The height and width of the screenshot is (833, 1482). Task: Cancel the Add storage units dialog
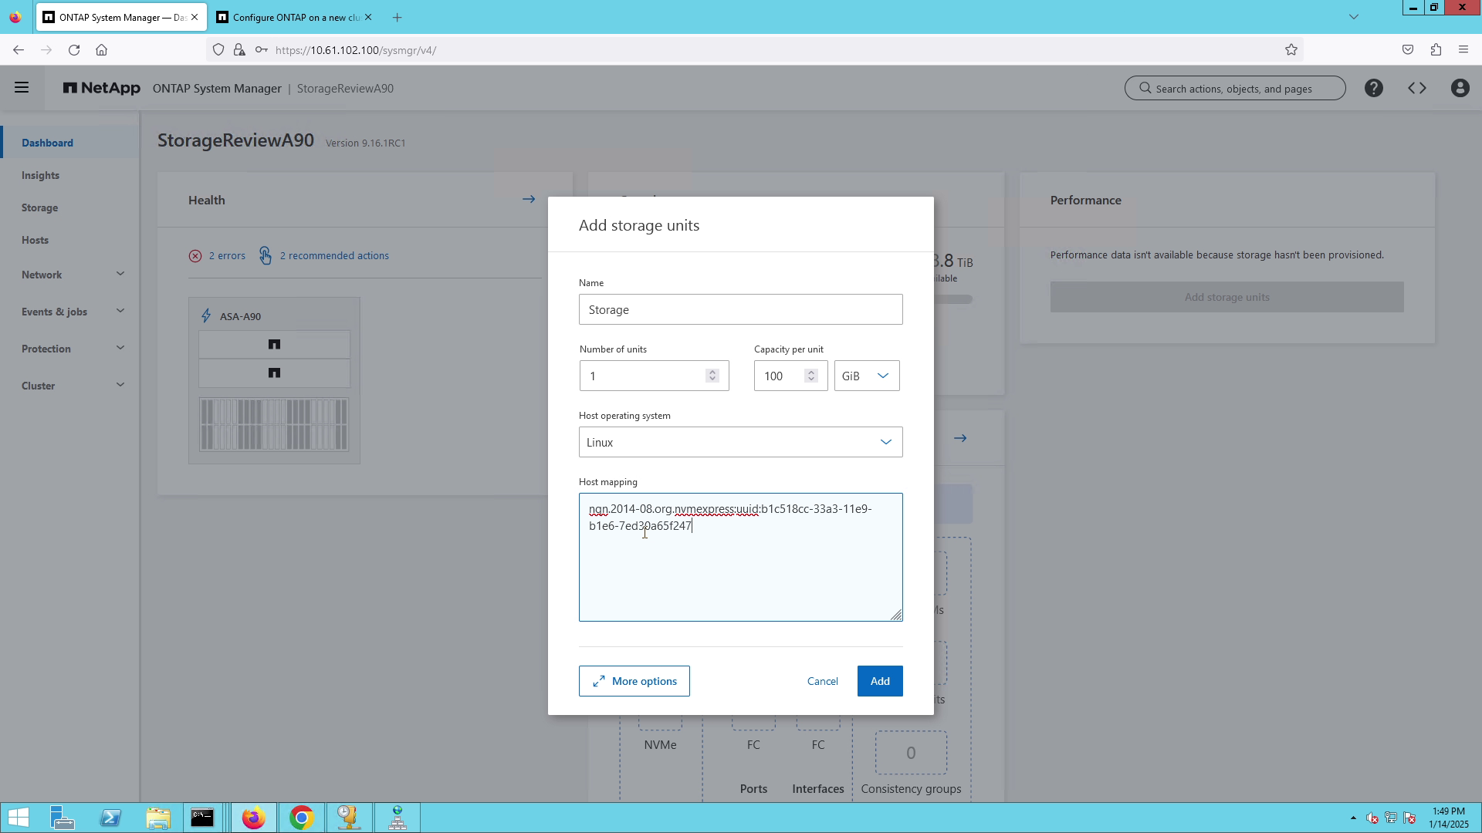point(823,681)
